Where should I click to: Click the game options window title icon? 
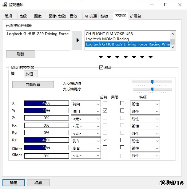tap(5, 5)
